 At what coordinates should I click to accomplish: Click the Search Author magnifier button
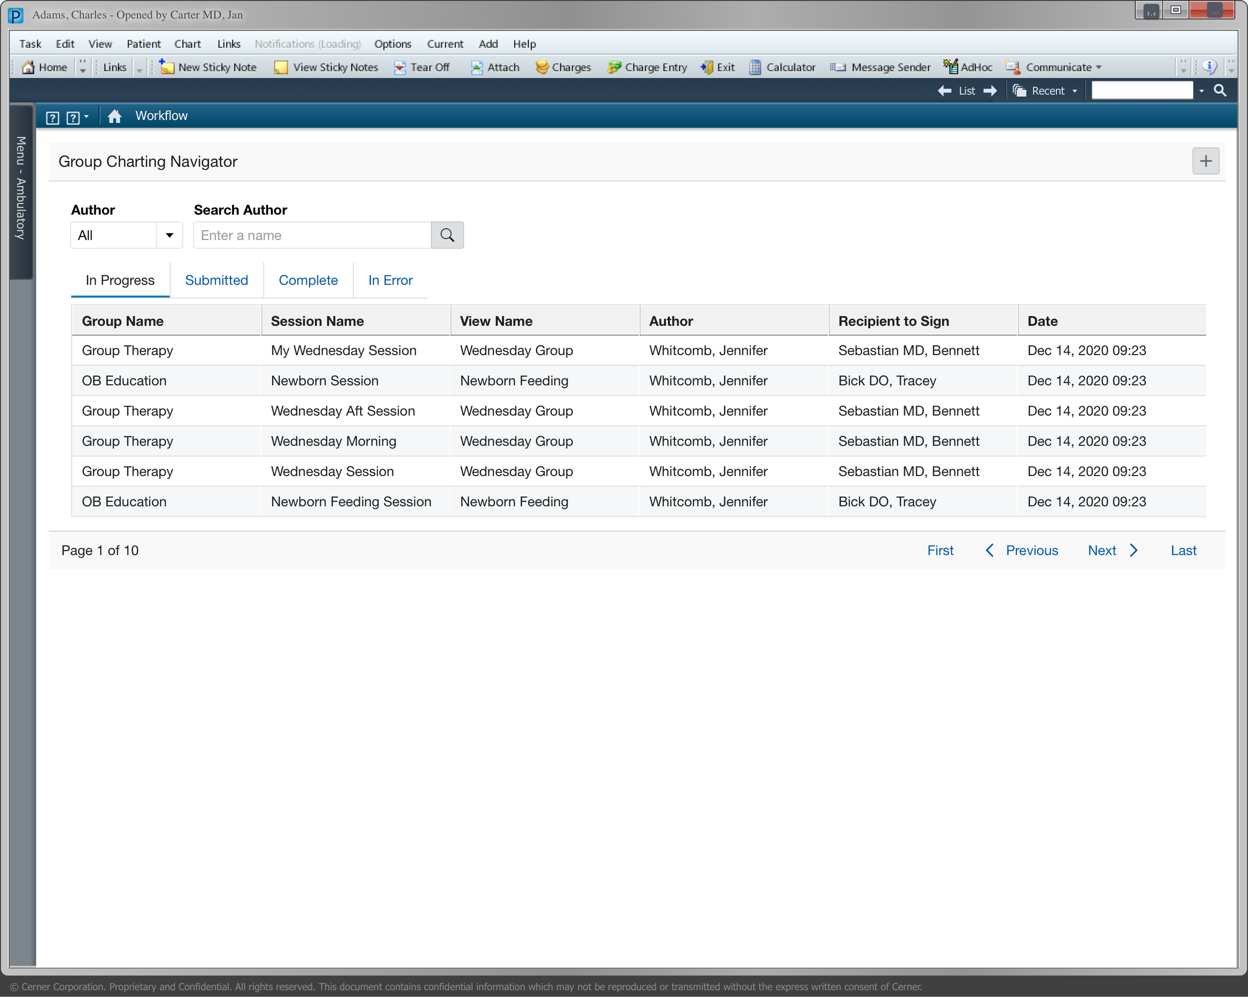pyautogui.click(x=447, y=235)
